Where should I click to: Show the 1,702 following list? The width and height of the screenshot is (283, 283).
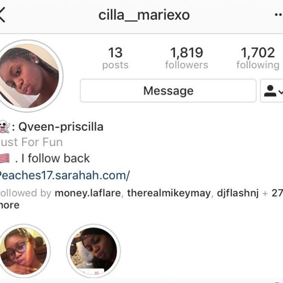[x=258, y=58]
